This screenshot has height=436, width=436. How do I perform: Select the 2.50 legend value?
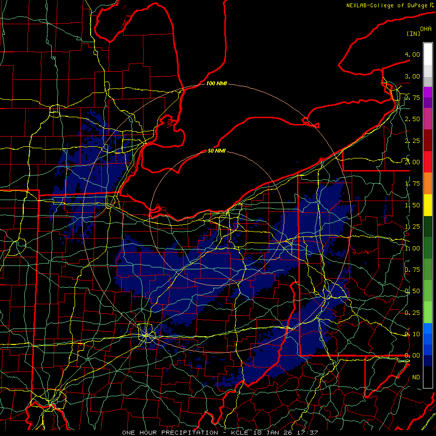pos(412,119)
